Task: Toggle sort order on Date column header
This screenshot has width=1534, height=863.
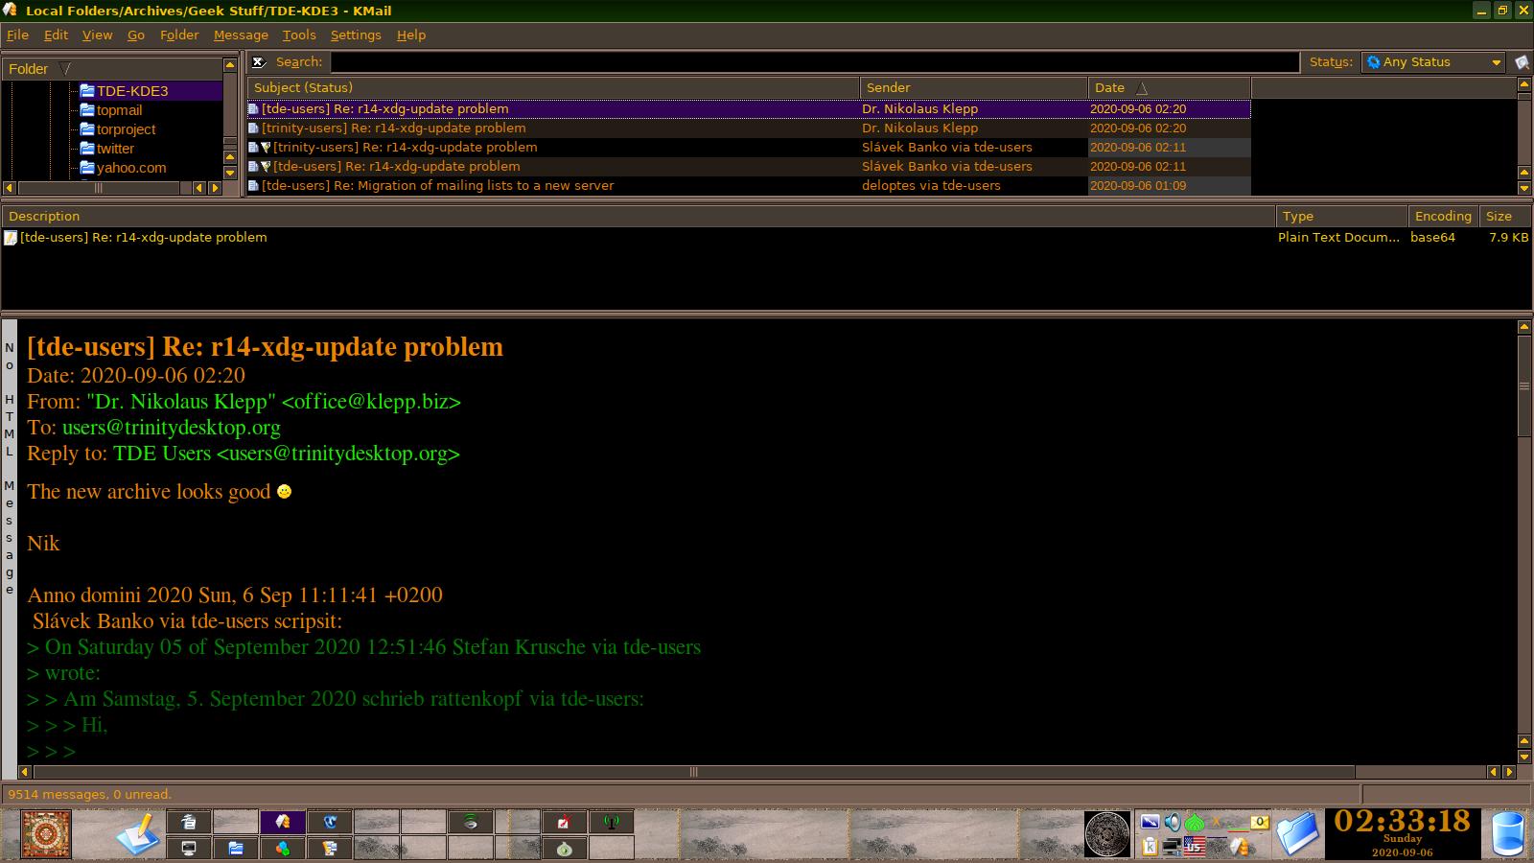Action: 1169,87
